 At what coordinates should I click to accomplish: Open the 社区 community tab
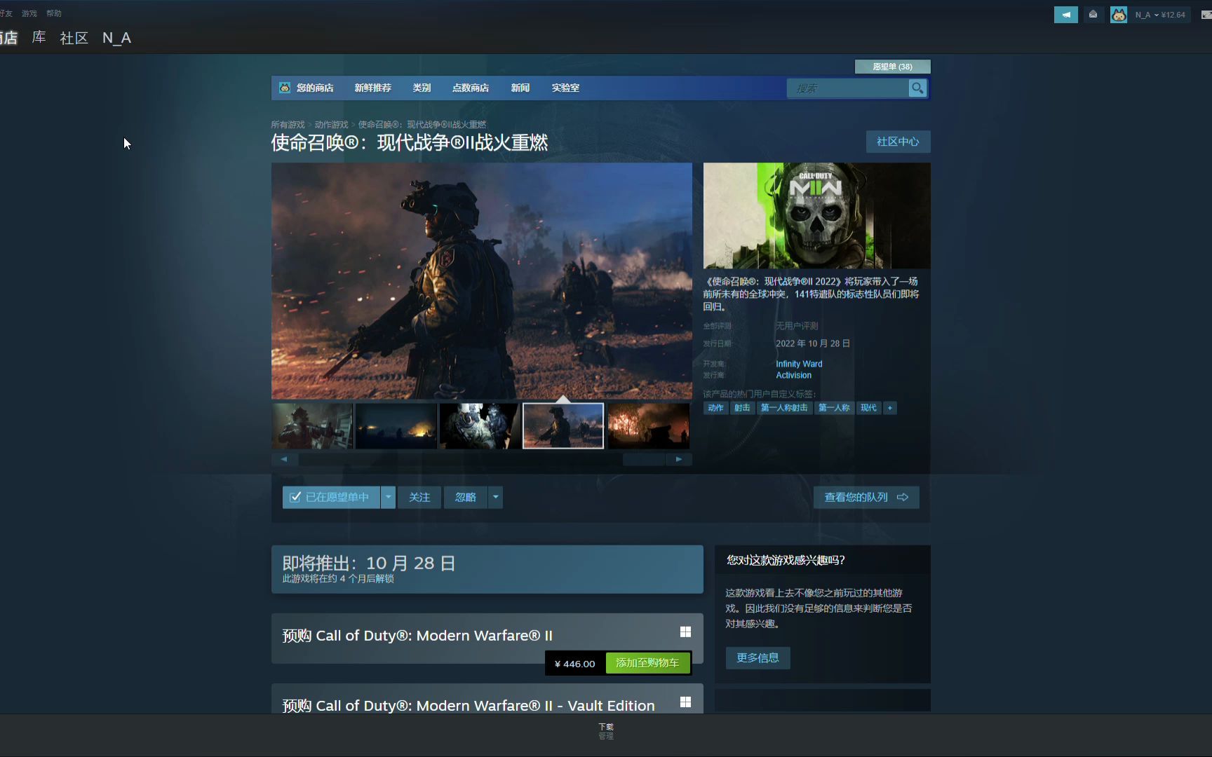point(74,38)
